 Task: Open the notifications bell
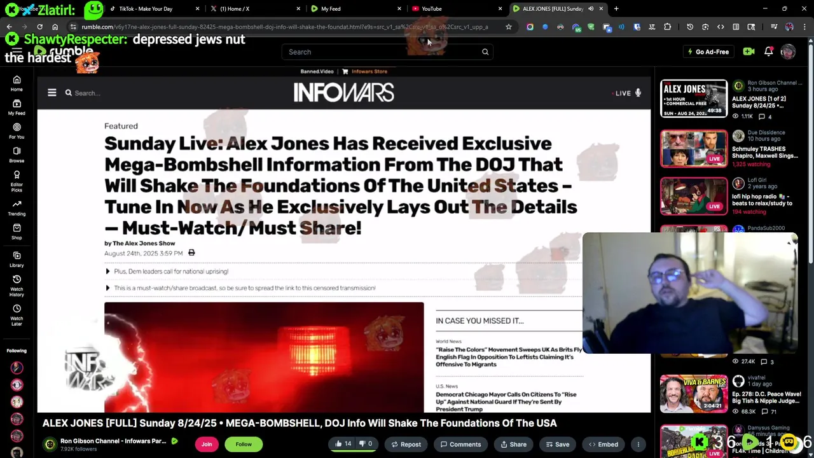pos(768,52)
